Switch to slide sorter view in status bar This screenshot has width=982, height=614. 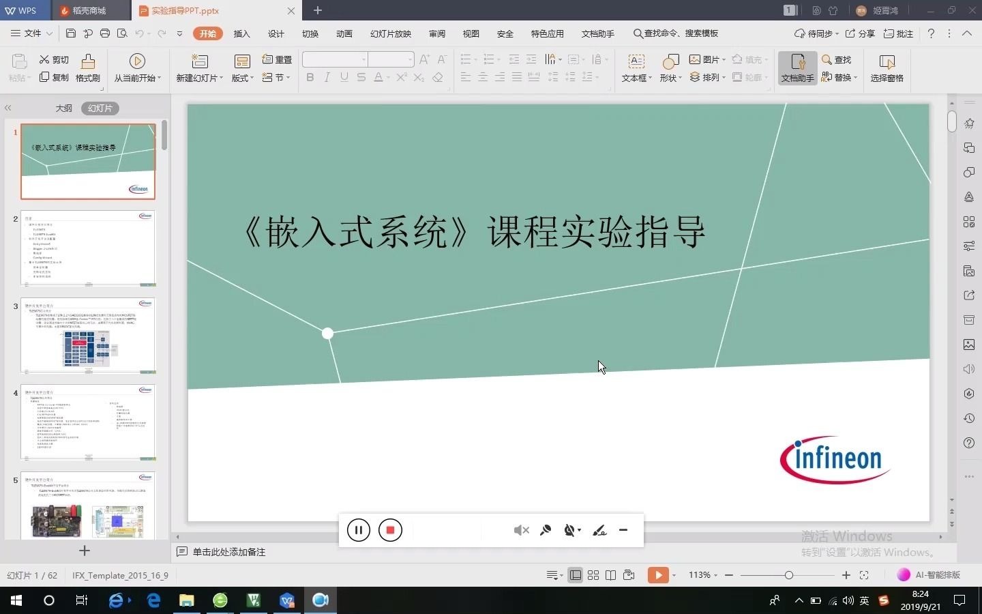point(593,575)
